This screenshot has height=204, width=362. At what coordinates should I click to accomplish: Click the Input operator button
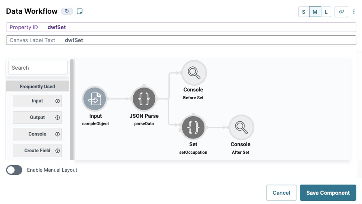pyautogui.click(x=37, y=101)
